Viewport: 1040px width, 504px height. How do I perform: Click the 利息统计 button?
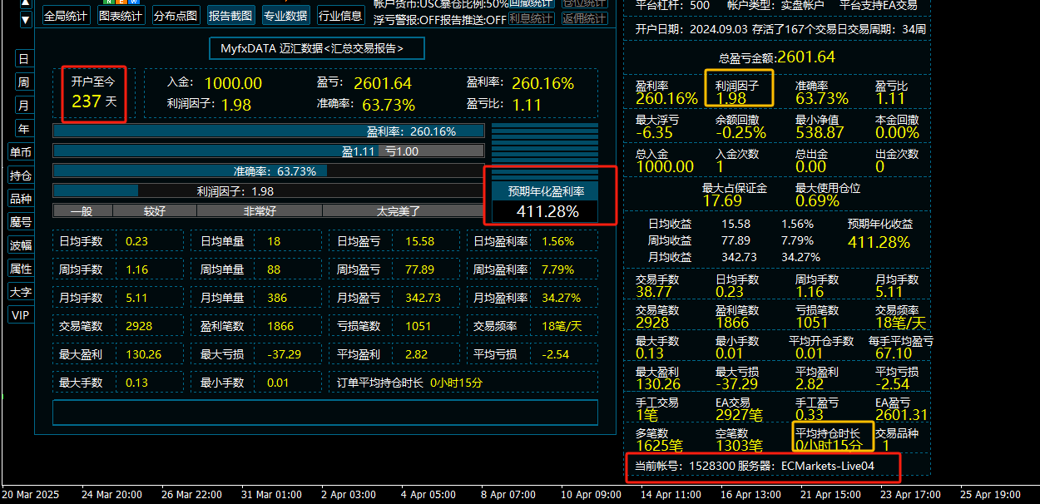pyautogui.click(x=531, y=18)
